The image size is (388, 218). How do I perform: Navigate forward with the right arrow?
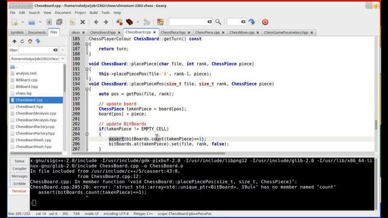point(106,22)
